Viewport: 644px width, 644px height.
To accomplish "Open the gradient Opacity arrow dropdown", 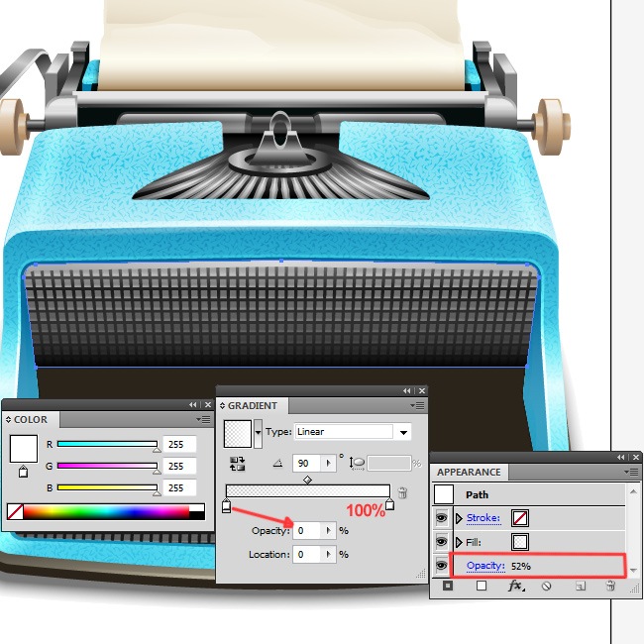I will [329, 531].
